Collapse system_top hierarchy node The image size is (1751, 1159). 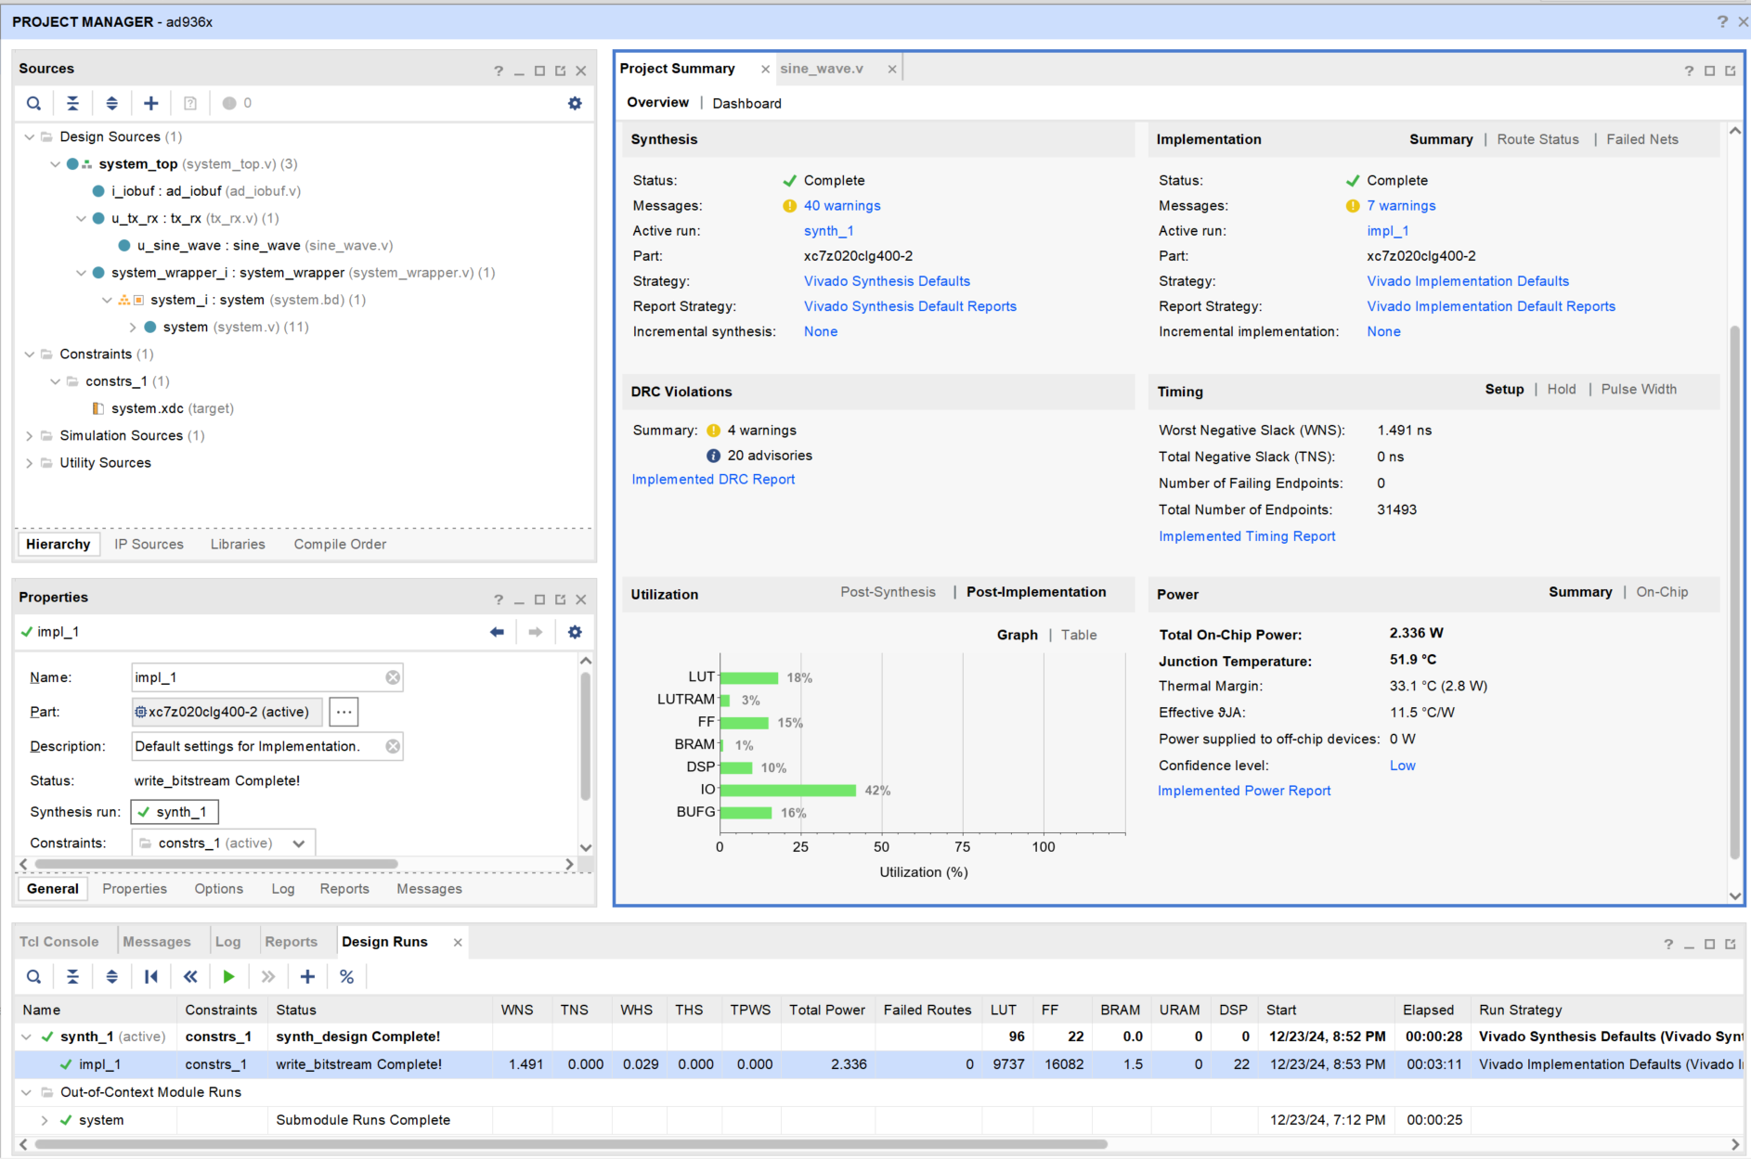coord(56,164)
